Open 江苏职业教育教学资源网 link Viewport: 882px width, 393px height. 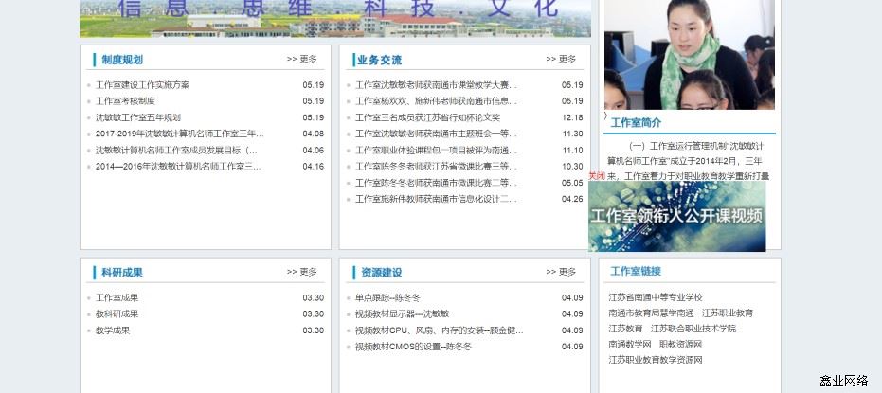pyautogui.click(x=656, y=360)
